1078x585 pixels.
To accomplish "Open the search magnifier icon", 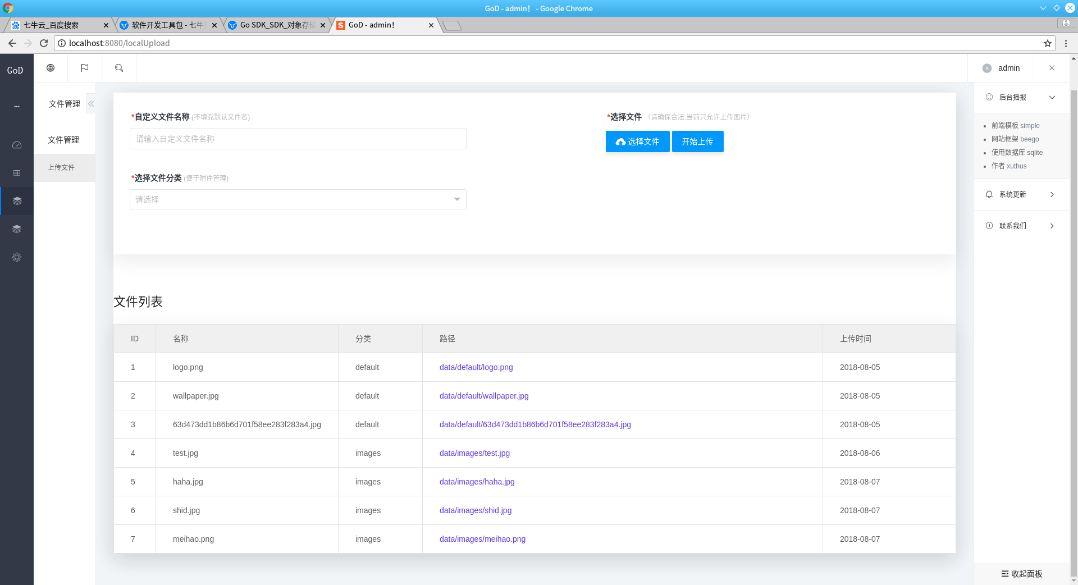I will pyautogui.click(x=119, y=68).
